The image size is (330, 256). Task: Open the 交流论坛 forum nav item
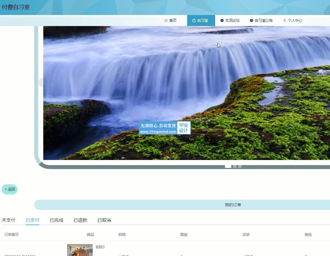[x=230, y=20]
